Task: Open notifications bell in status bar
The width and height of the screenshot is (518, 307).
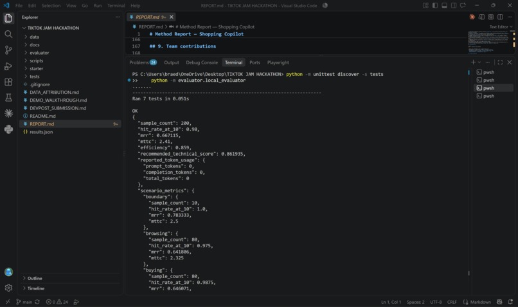Action: pos(510,302)
